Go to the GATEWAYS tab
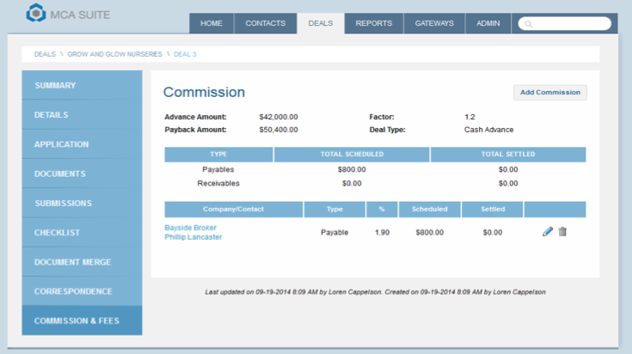This screenshot has width=632, height=354. [x=434, y=23]
